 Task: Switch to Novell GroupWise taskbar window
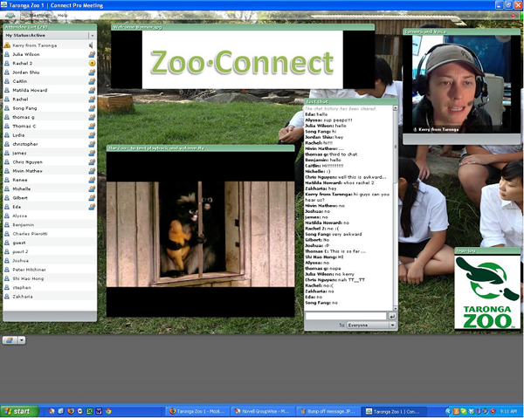(263, 411)
